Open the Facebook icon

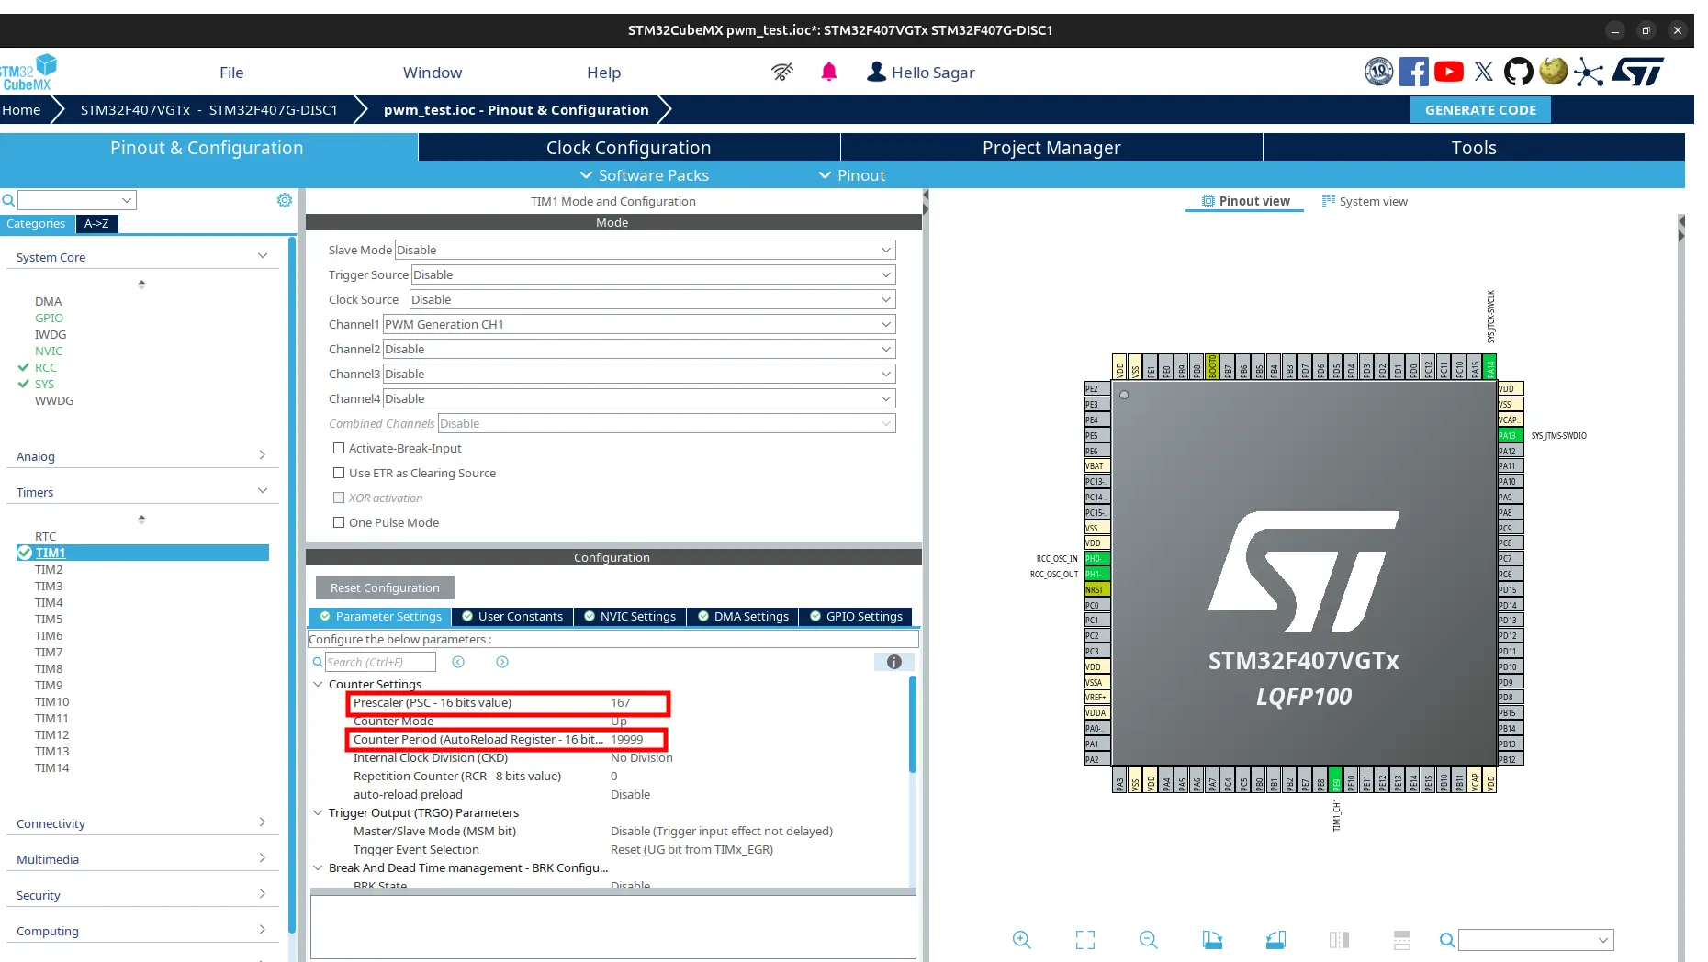click(x=1414, y=72)
